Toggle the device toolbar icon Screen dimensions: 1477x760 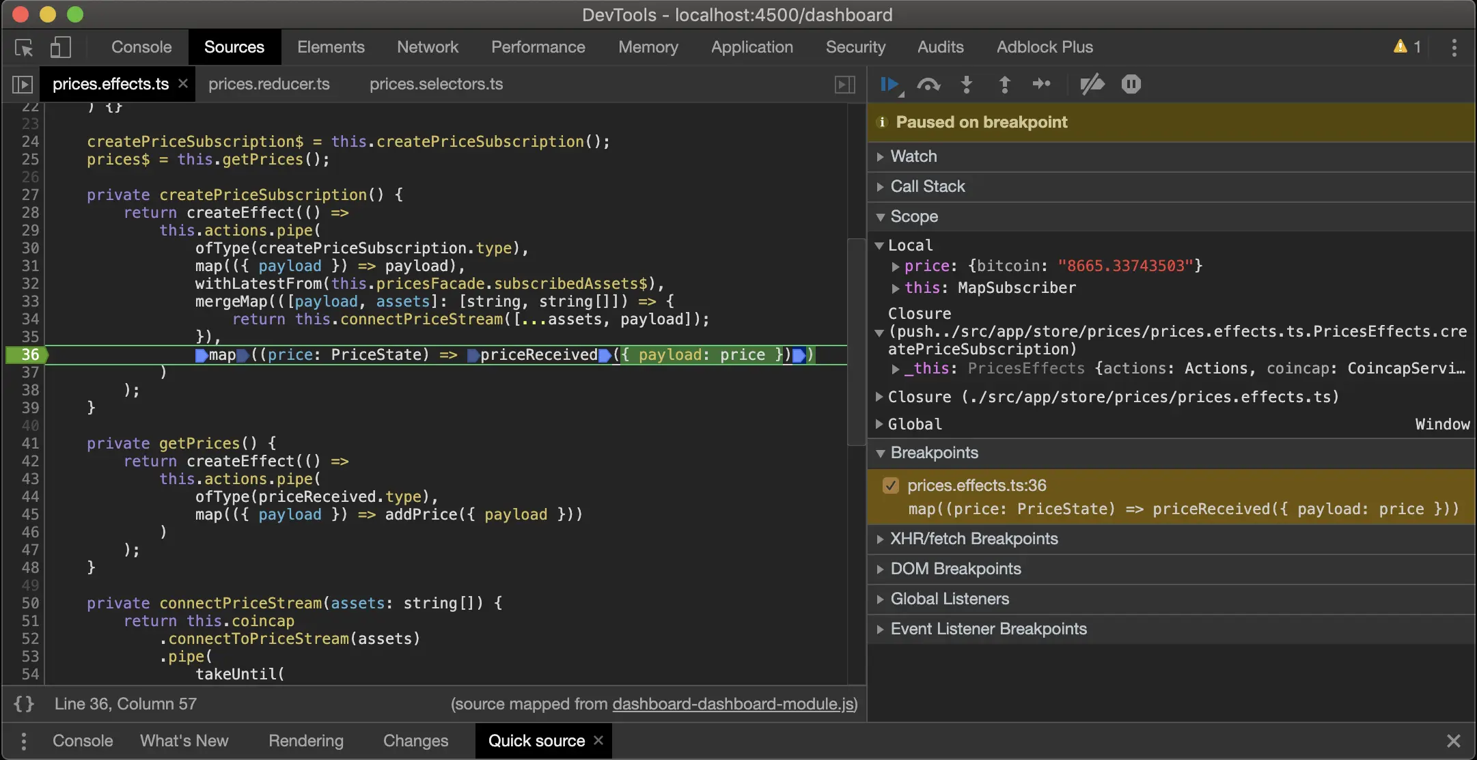pos(60,47)
